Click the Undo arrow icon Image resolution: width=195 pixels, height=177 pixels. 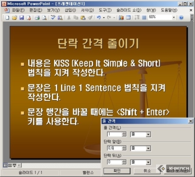tap(99, 18)
